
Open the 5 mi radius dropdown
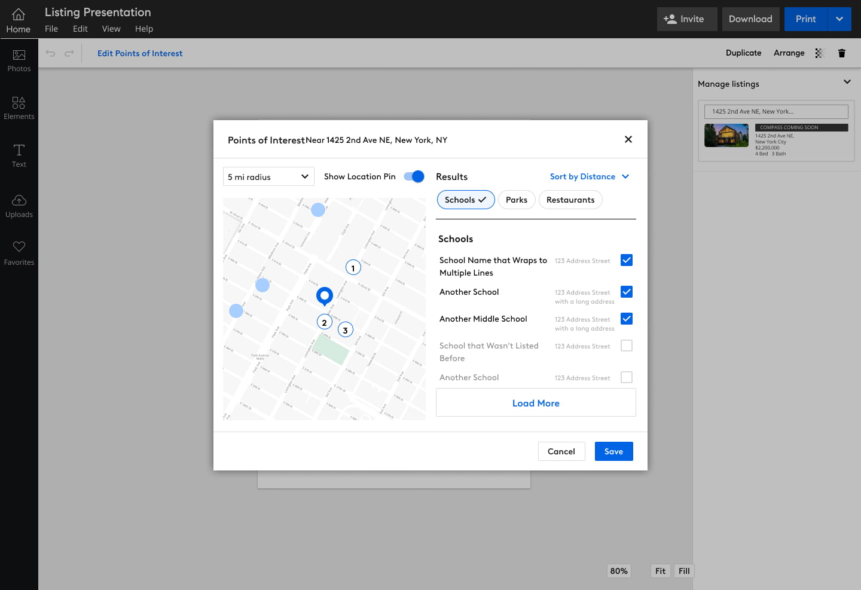[268, 176]
